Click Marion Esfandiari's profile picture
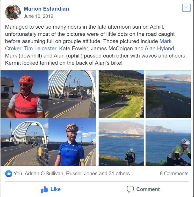This screenshot has height=197, width=194. click(13, 12)
